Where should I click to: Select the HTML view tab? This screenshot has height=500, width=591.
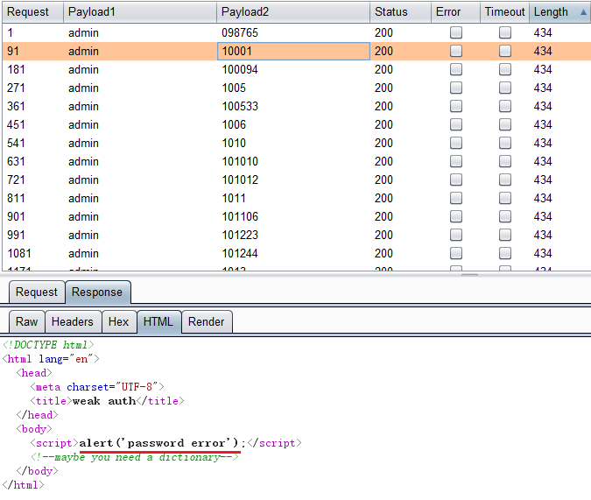(158, 322)
